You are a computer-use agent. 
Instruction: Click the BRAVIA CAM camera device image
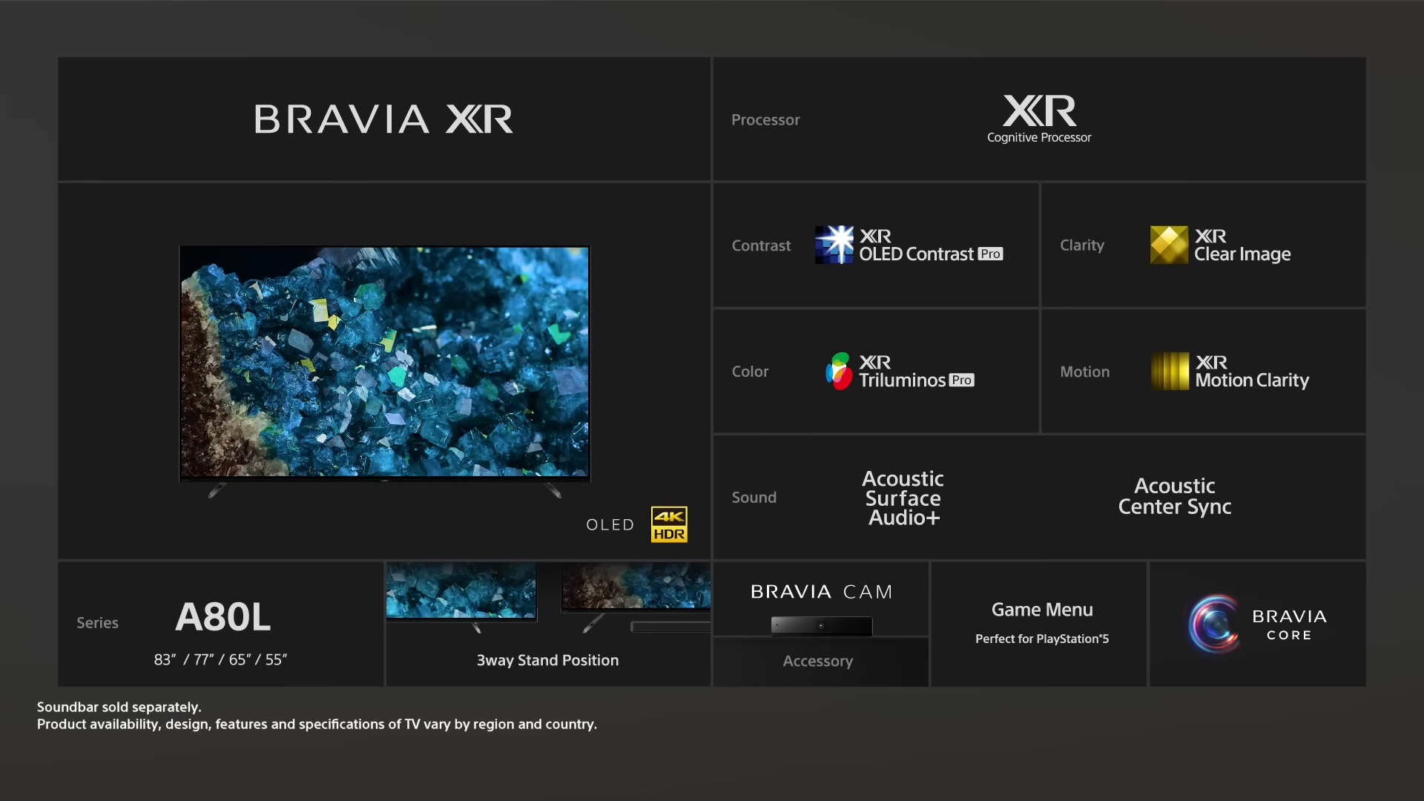tap(821, 626)
